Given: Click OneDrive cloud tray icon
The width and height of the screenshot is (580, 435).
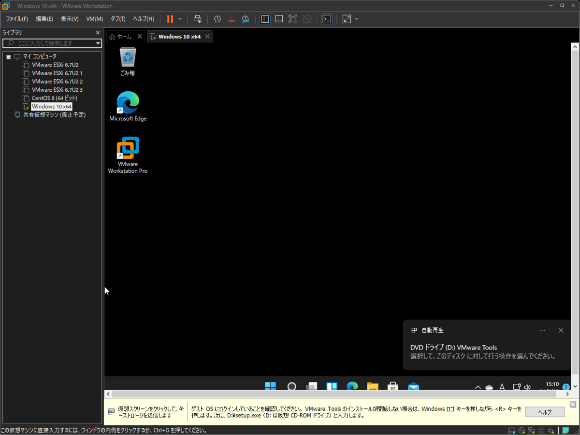Looking at the screenshot, I should pyautogui.click(x=489, y=387).
